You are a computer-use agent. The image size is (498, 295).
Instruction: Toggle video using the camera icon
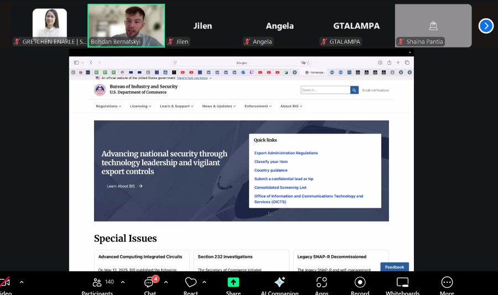click(x=5, y=282)
